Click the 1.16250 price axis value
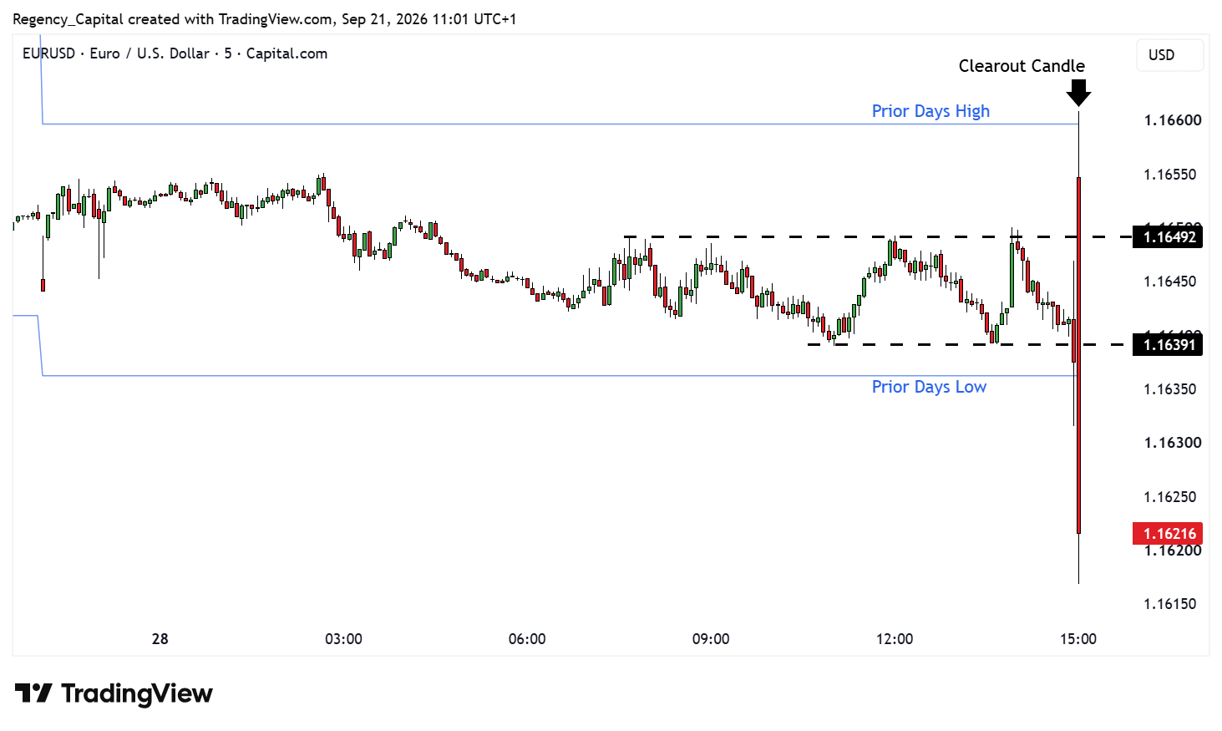 pos(1170,497)
